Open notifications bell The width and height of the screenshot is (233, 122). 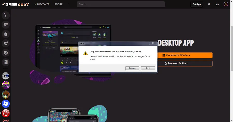[209, 4]
